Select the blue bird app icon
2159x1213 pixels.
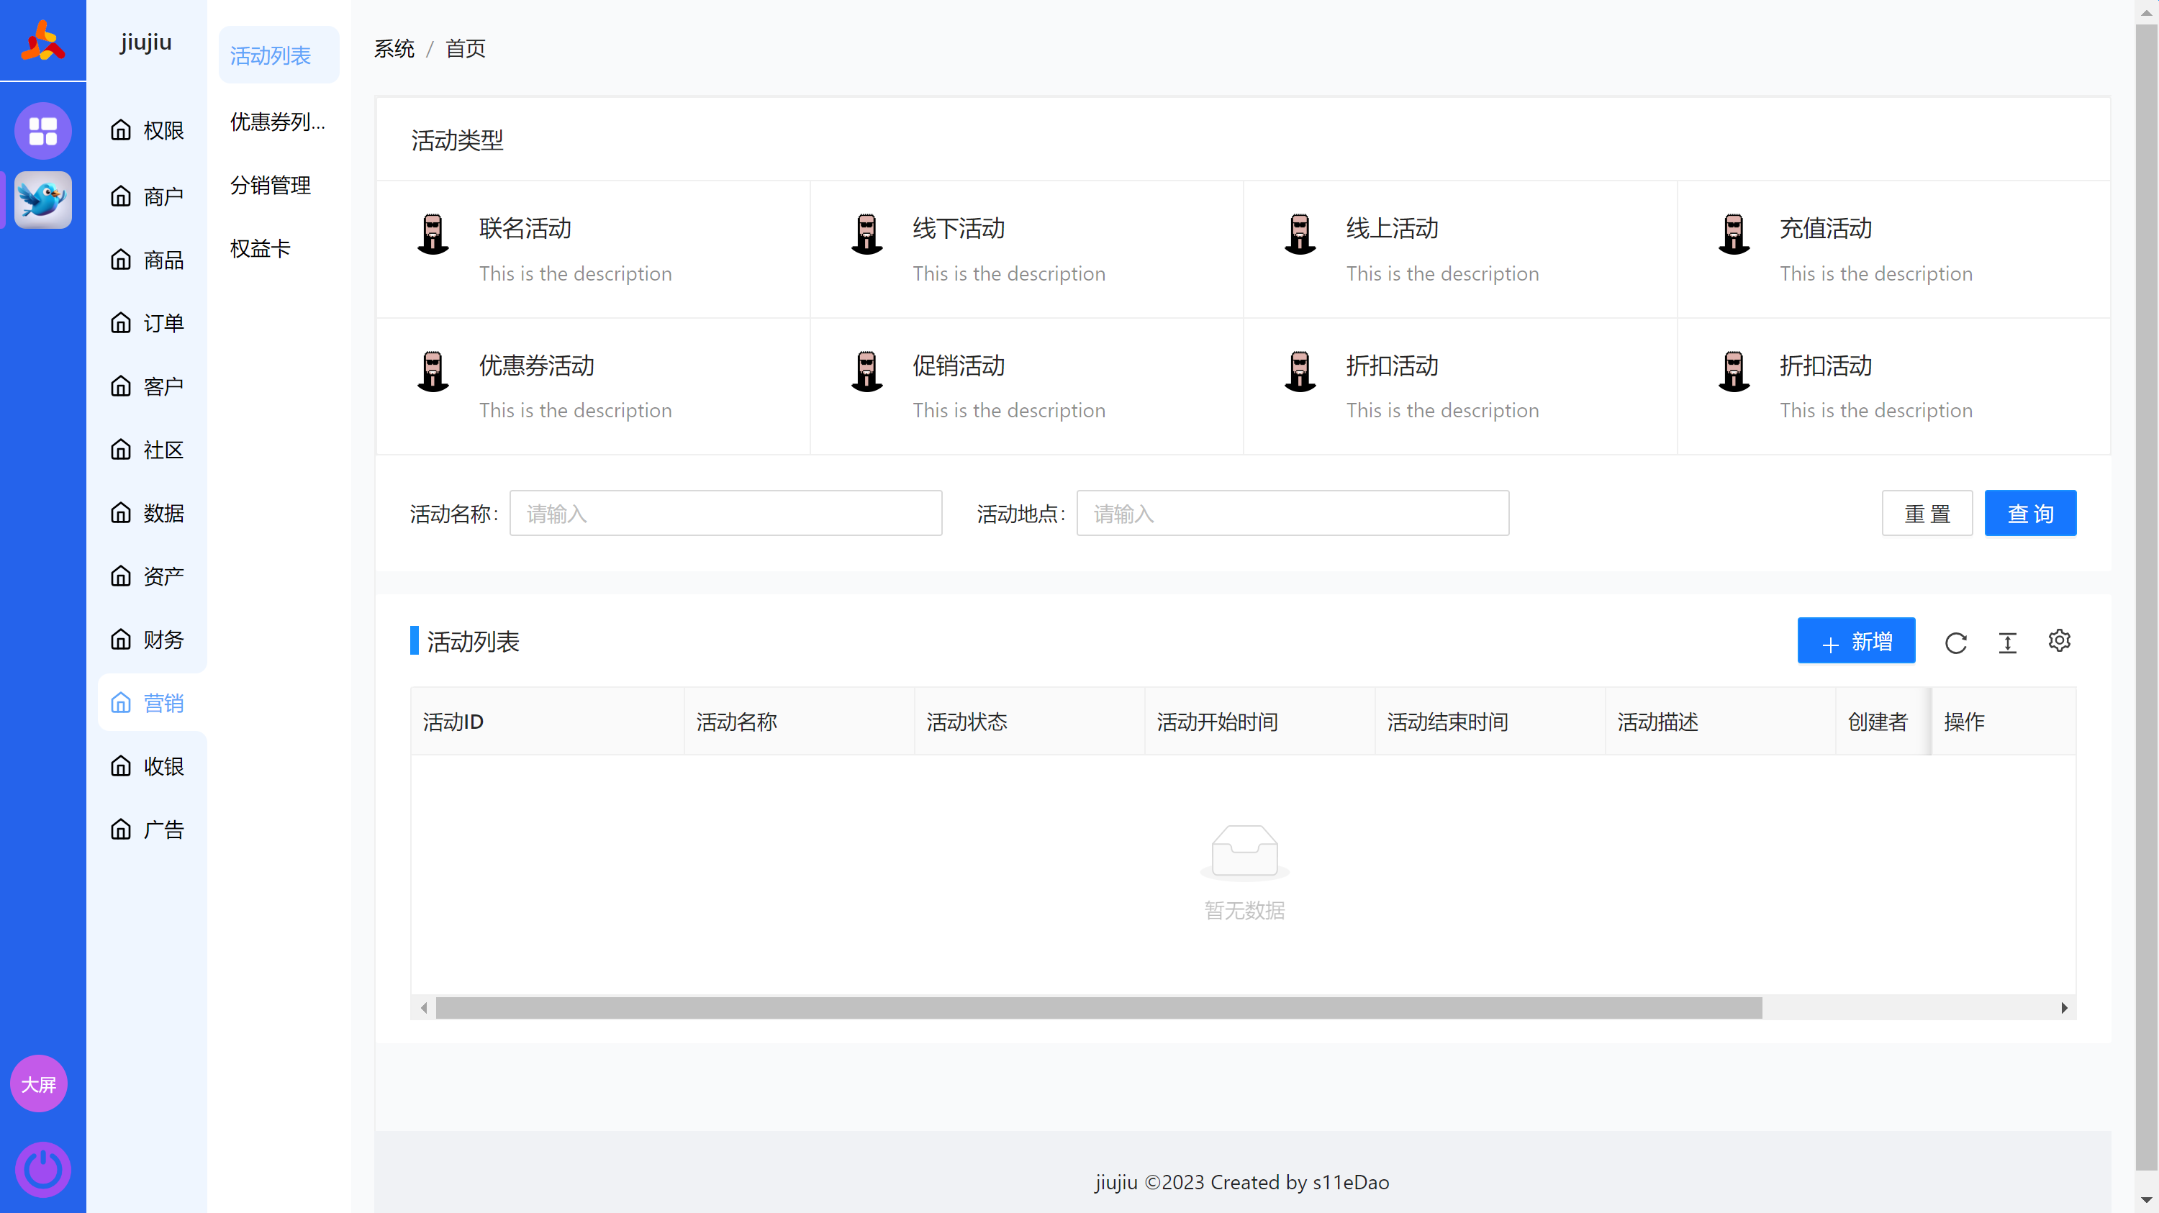42,199
